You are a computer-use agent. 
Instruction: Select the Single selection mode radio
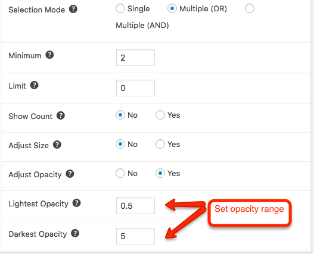[x=120, y=8]
